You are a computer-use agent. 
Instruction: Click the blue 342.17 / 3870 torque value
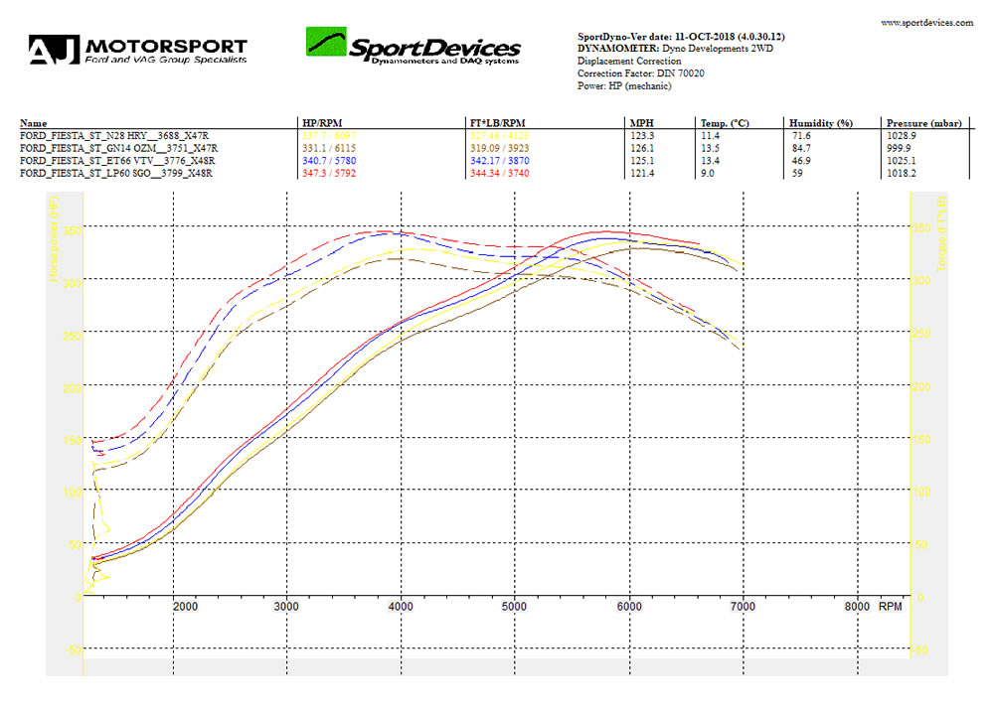[500, 161]
